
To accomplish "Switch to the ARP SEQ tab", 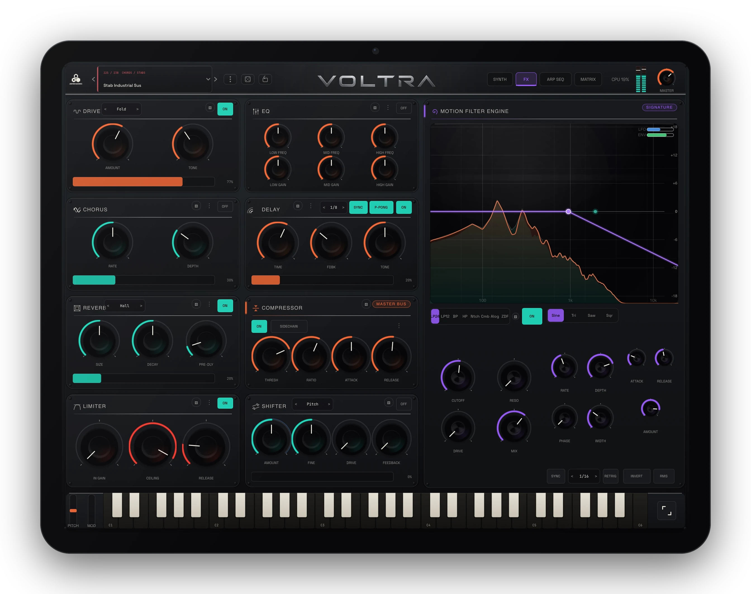I will point(555,79).
